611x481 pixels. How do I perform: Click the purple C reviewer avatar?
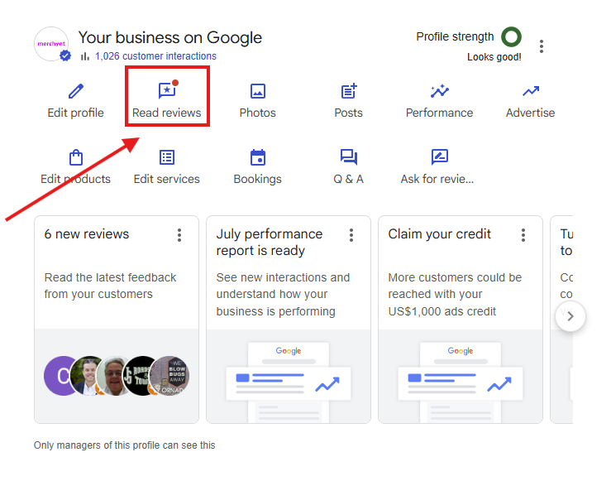pyautogui.click(x=59, y=376)
